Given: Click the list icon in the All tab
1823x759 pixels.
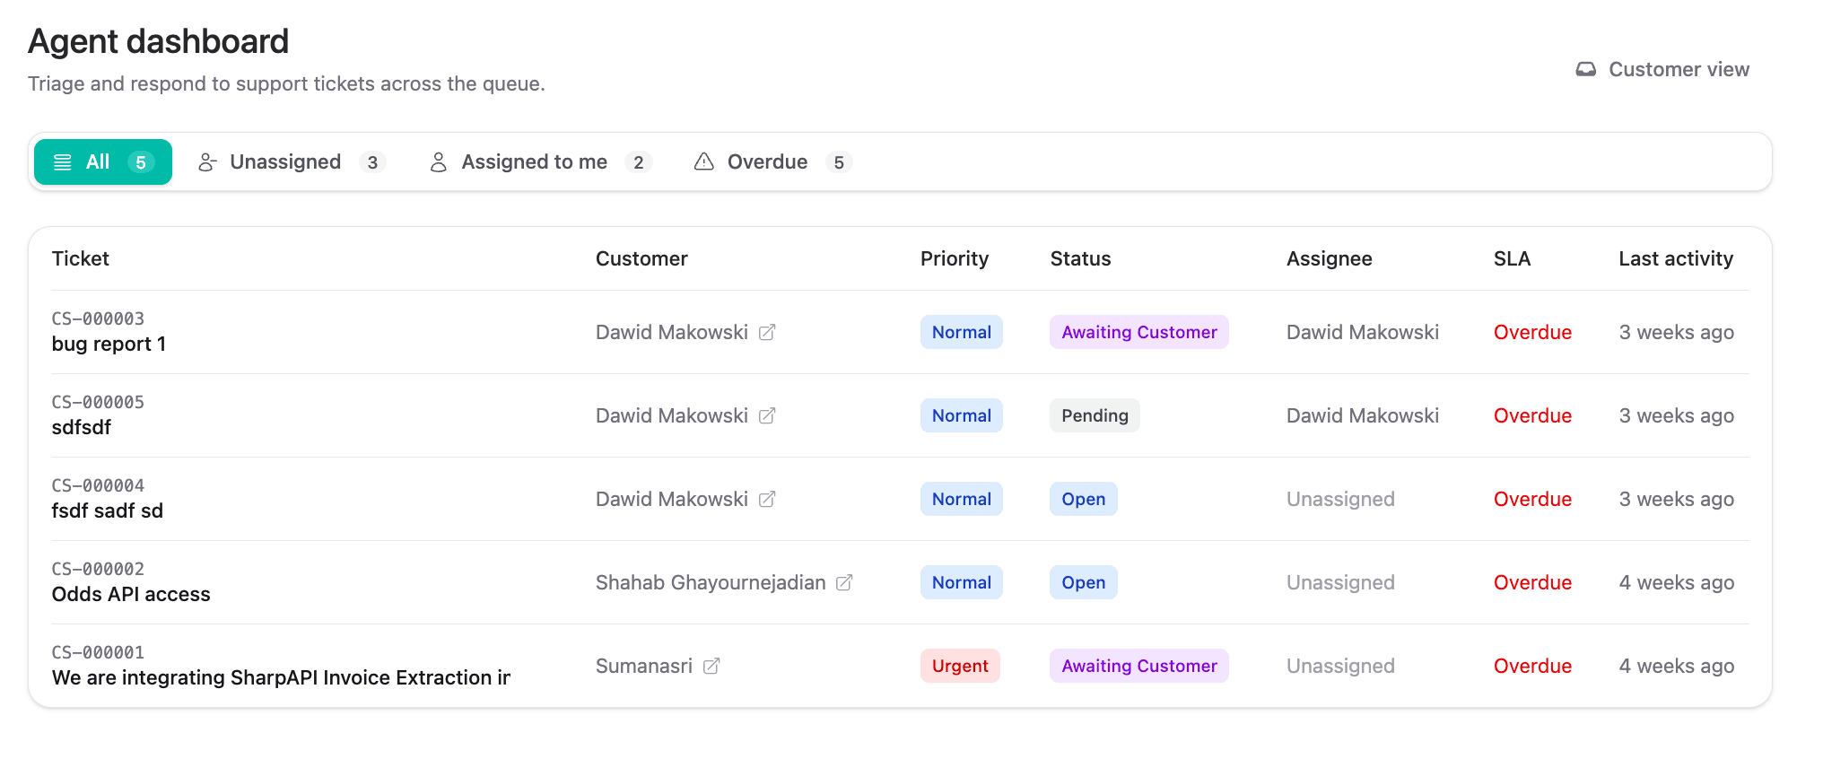Looking at the screenshot, I should coord(63,162).
